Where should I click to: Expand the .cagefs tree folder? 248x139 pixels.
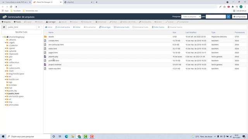(x=5, y=42)
